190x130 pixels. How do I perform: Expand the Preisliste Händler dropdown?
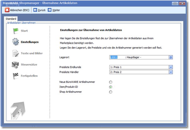[x=171, y=72]
